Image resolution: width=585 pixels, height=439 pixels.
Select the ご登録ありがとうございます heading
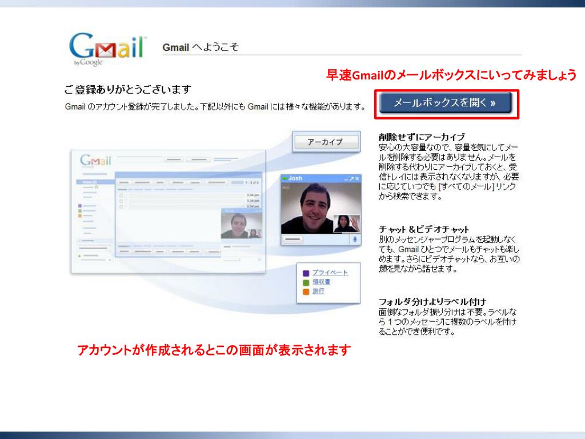point(127,90)
